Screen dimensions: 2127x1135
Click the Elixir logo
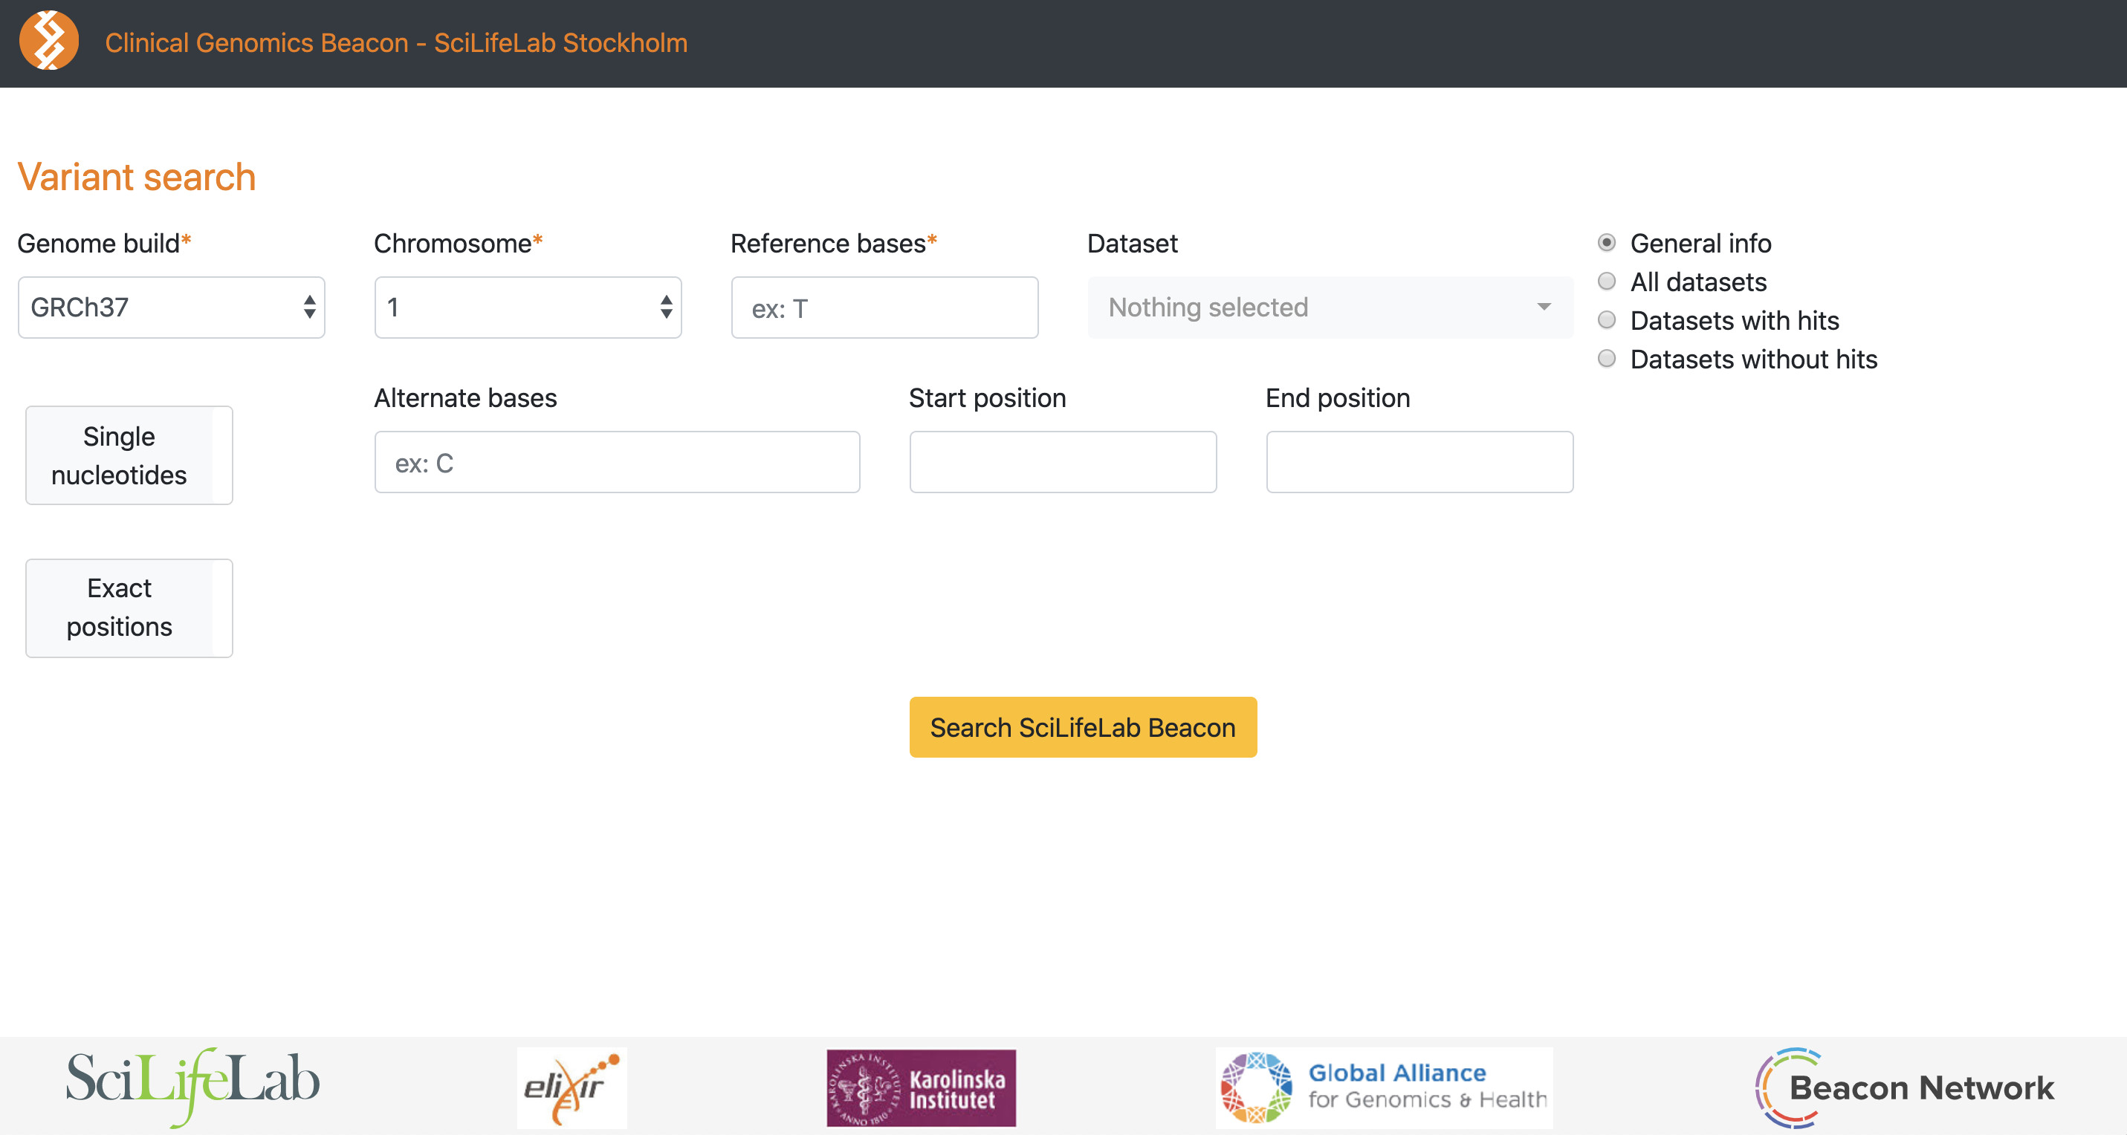572,1087
